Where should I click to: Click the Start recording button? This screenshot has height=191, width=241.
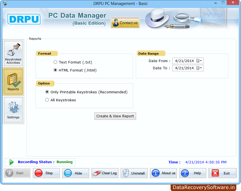click(x=17, y=173)
